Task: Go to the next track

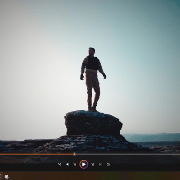Action: click(x=100, y=164)
